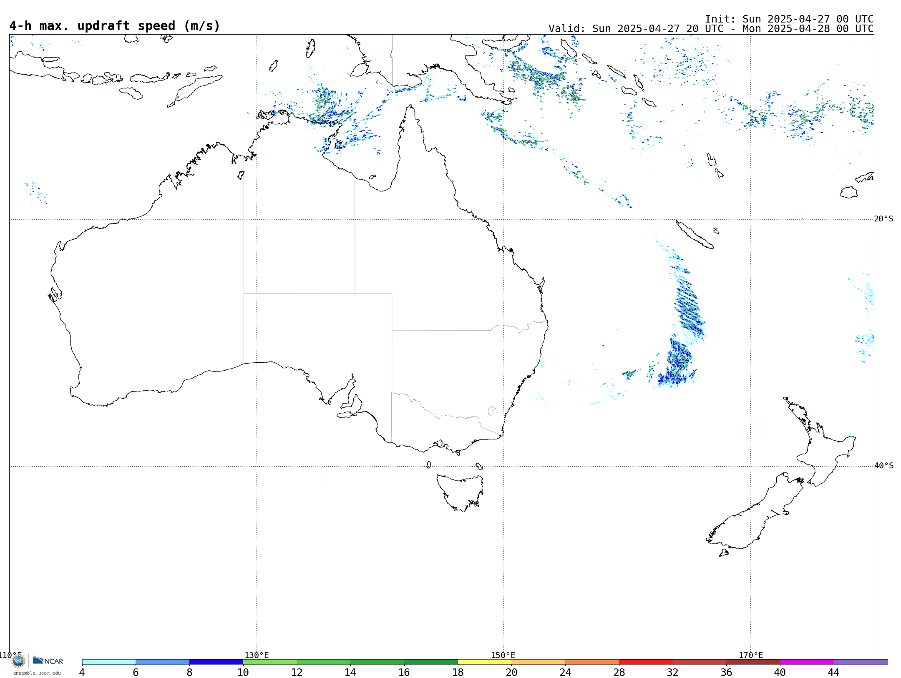
Task: Click the colorbar tick label "10"
Action: tap(243, 673)
